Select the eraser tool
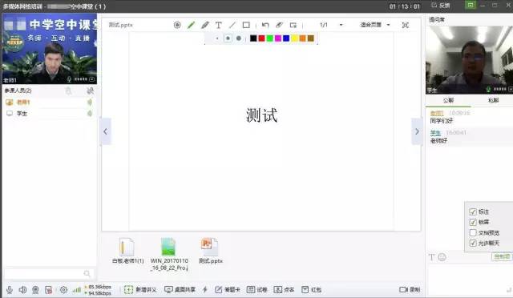Viewport: 513px width, 298px height. [279, 25]
